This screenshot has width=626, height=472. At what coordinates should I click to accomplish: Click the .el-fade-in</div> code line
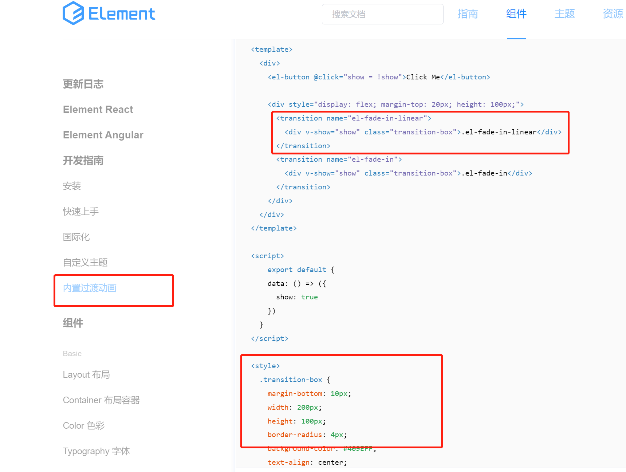pyautogui.click(x=409, y=173)
